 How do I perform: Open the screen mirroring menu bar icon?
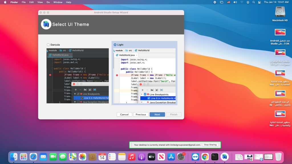pyautogui.click(x=222, y=2)
